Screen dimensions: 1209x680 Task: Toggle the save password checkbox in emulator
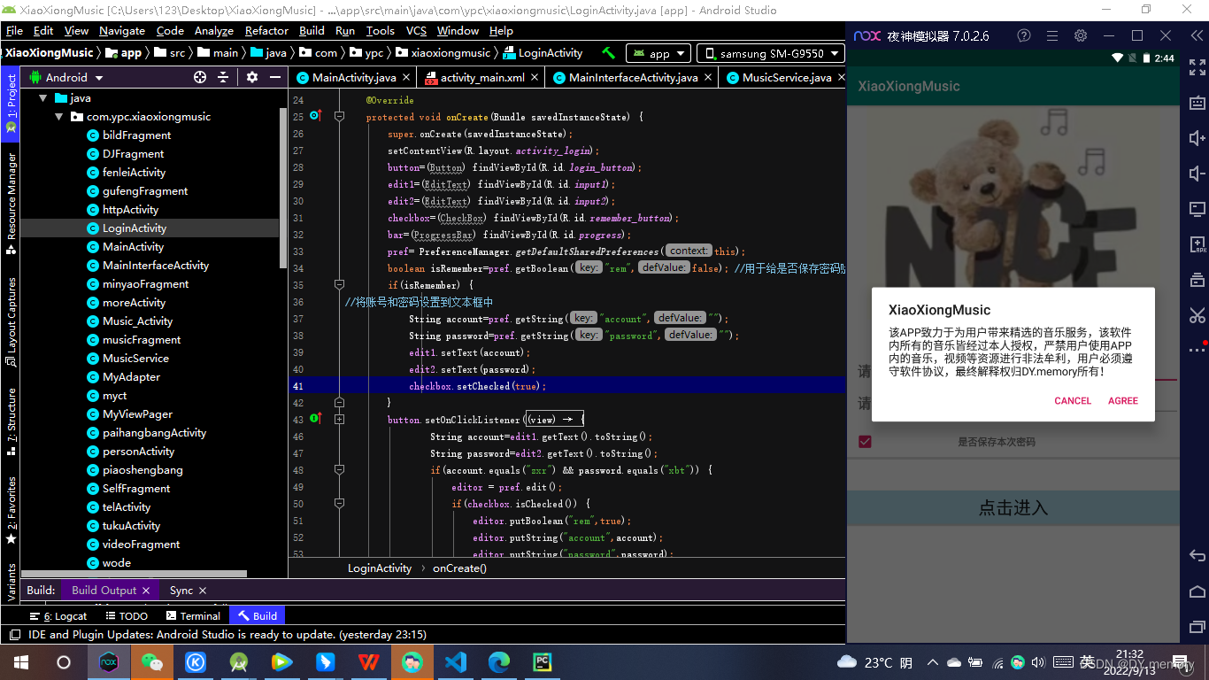866,442
